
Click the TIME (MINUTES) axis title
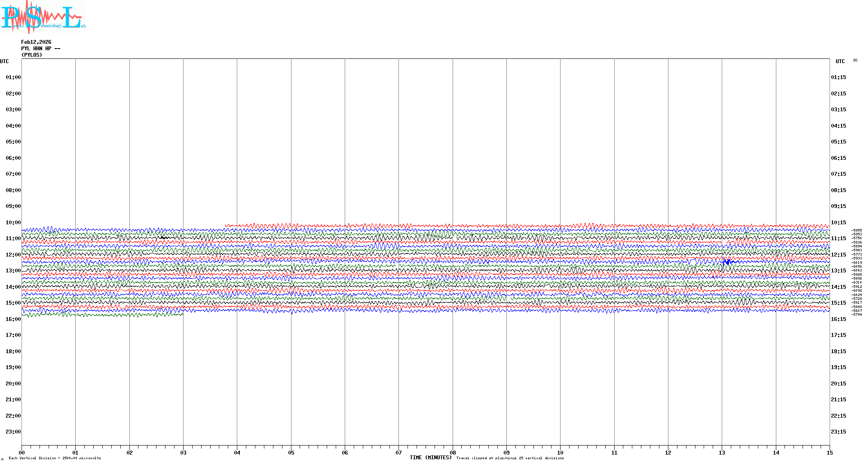[x=431, y=458]
